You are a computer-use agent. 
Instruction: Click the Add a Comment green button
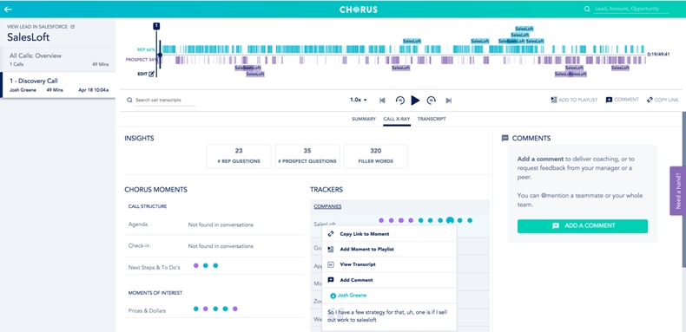point(583,226)
